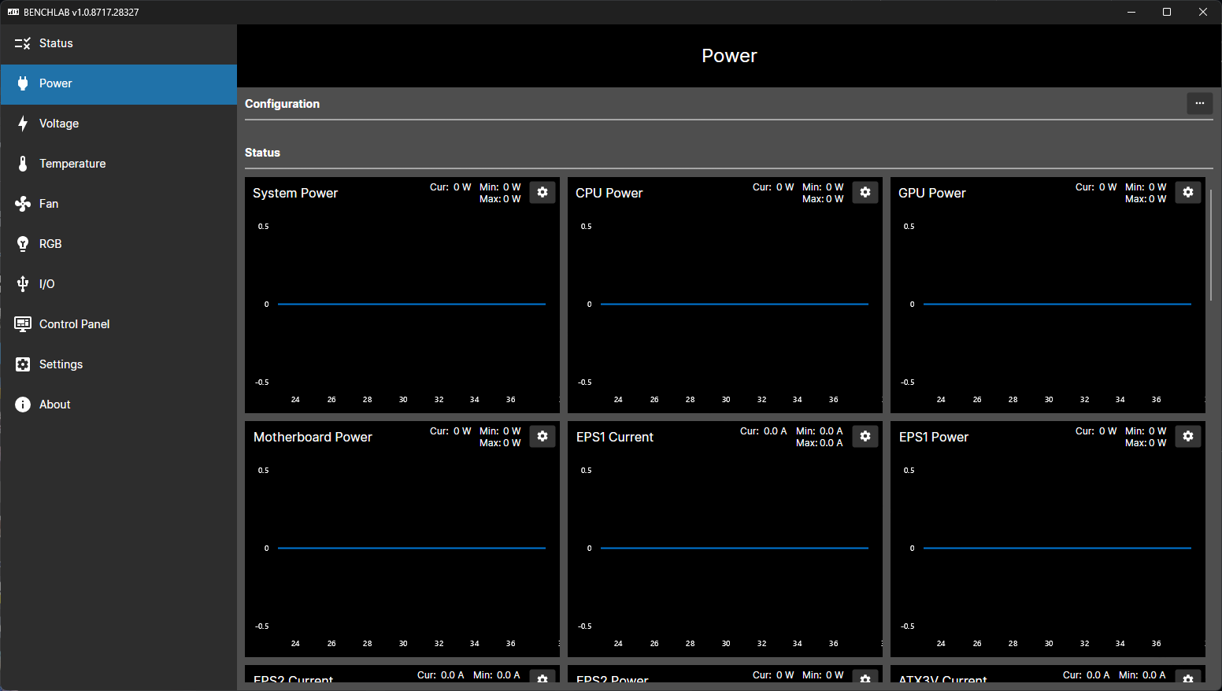1222x691 pixels.
Task: Open EPS1 Power graph settings gear
Action: 1188,436
